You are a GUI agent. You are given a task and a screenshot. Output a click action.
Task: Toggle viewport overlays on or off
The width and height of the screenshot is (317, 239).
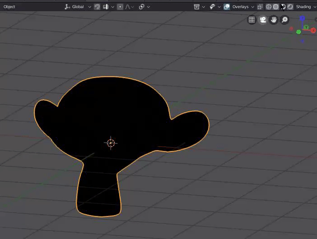point(227,7)
